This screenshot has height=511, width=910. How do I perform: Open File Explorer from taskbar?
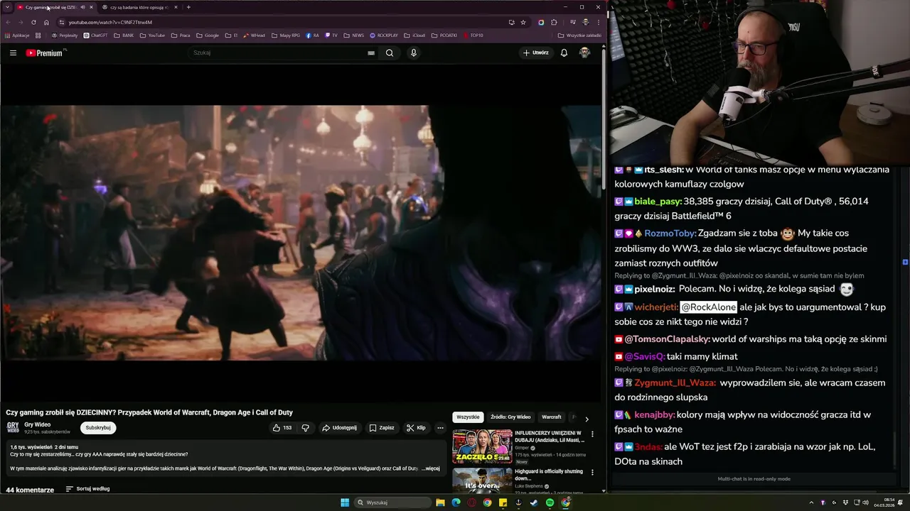440,502
